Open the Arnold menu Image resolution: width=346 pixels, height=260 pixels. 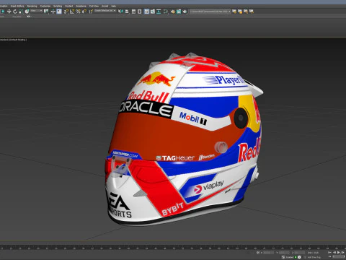tap(105, 6)
